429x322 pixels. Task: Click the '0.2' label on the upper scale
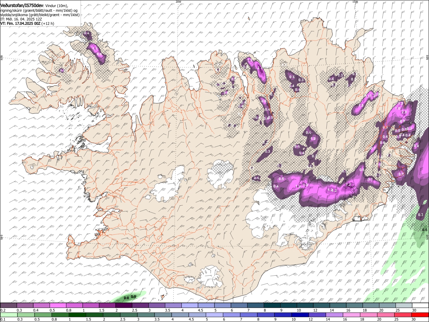point(2,310)
